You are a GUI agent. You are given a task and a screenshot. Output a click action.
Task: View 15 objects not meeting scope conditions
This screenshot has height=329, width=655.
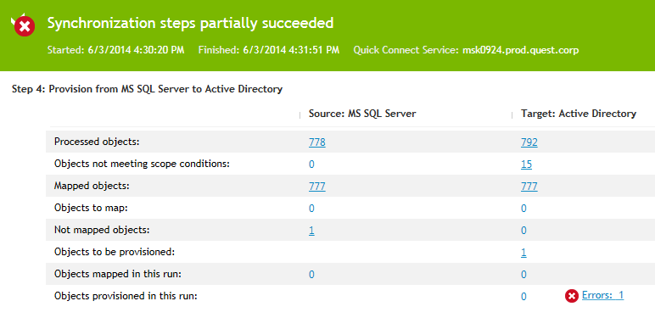(526, 164)
